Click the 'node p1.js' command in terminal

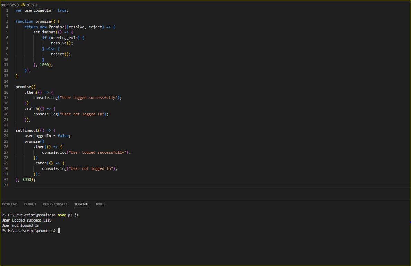coord(68,215)
